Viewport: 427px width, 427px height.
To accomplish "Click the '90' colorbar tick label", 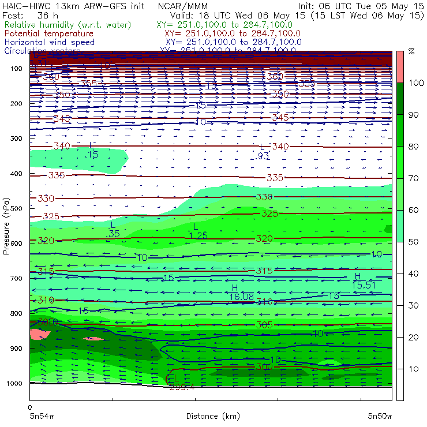I will pyautogui.click(x=413, y=115).
